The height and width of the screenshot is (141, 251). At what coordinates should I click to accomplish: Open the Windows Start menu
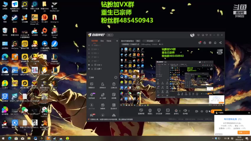pyautogui.click(x=3, y=138)
